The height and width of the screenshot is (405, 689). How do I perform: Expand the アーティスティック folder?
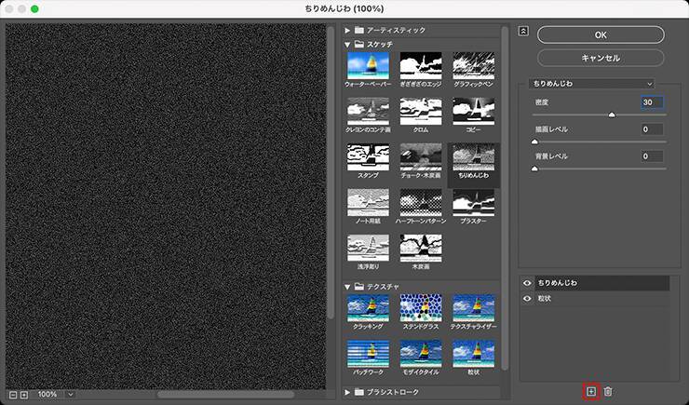coord(348,31)
